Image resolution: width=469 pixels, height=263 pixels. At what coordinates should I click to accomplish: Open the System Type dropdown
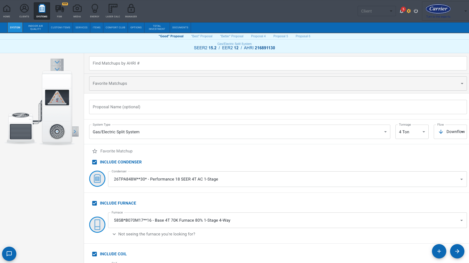240,132
